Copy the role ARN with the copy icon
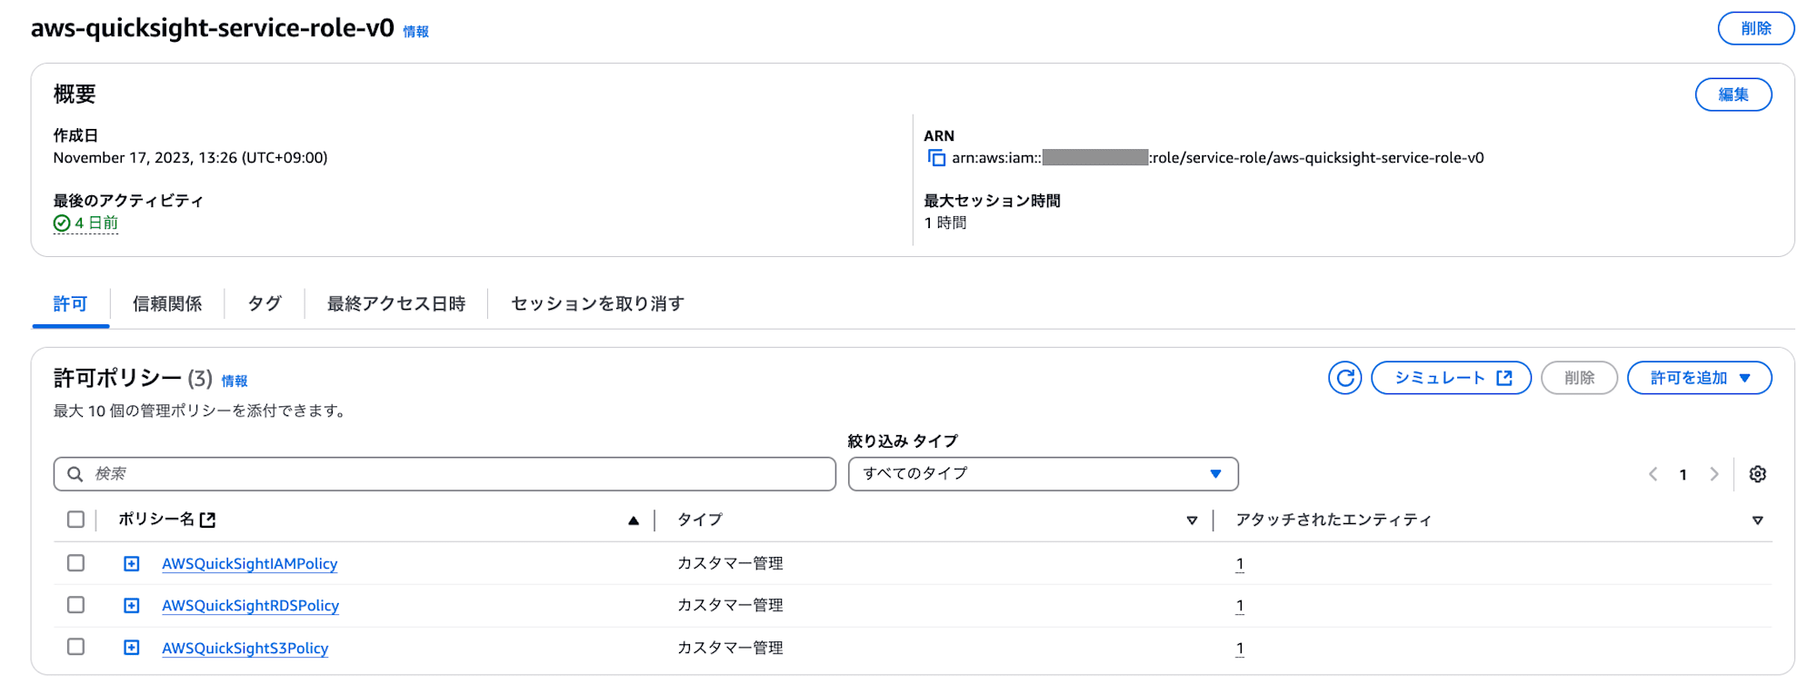The width and height of the screenshot is (1818, 684). pyautogui.click(x=936, y=158)
